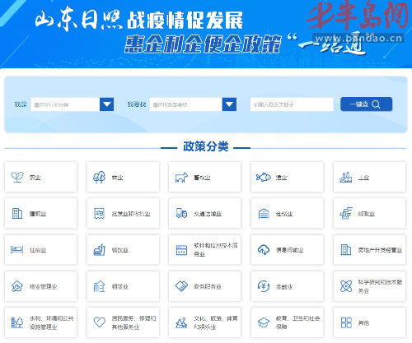Select the 交通运输业 vehicle icon

(x=181, y=213)
